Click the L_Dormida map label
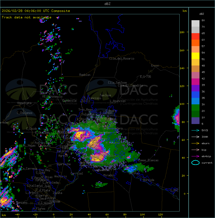The image size is (215, 218). (147, 180)
